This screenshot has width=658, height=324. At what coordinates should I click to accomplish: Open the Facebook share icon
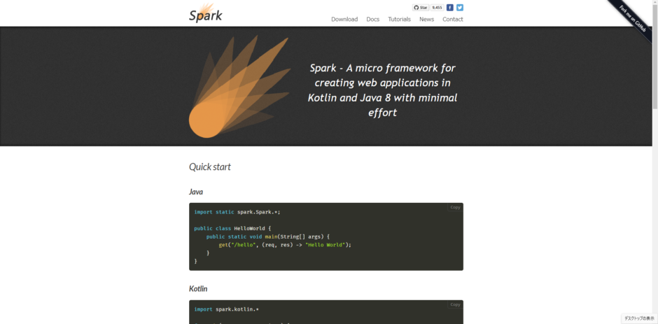(x=450, y=8)
